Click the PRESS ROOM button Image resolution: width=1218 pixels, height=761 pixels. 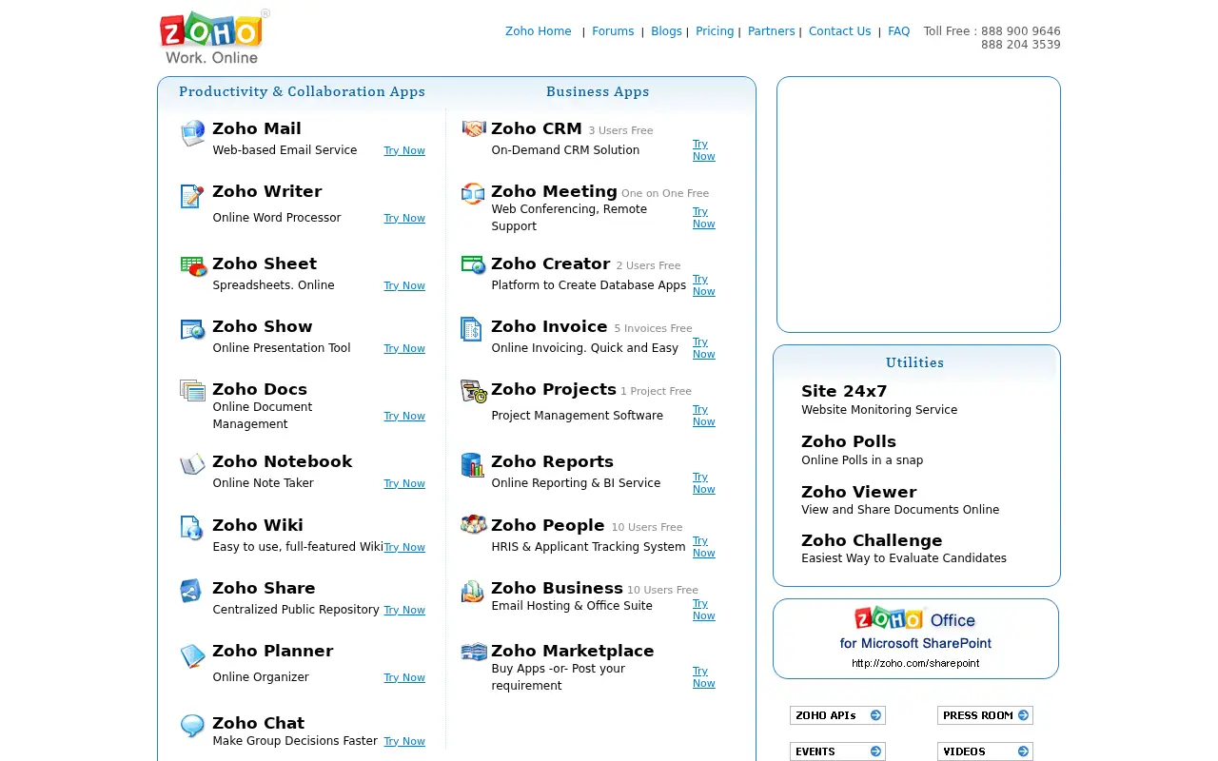[x=985, y=715]
